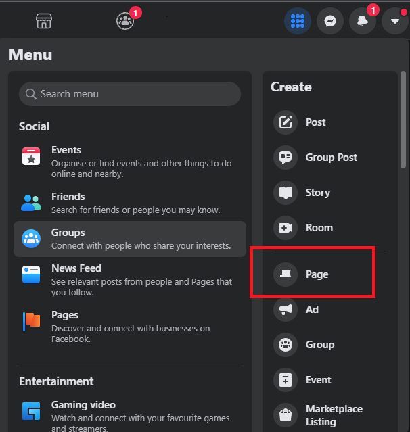The height and width of the screenshot is (432, 410).
Task: Click the Gaming video icon
Action: click(x=31, y=411)
